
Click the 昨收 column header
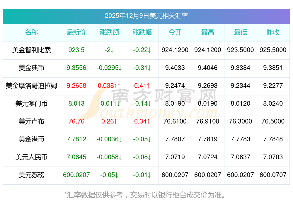[273, 32]
